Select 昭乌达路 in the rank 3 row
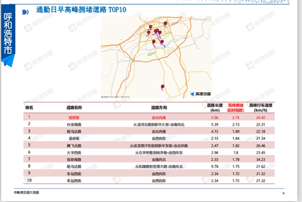 [74, 132]
